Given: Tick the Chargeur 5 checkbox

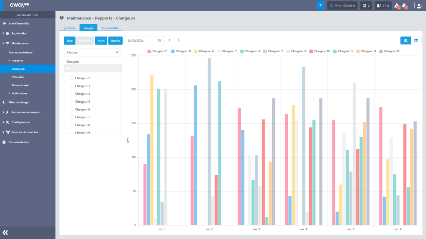Looking at the screenshot, I should (72, 102).
